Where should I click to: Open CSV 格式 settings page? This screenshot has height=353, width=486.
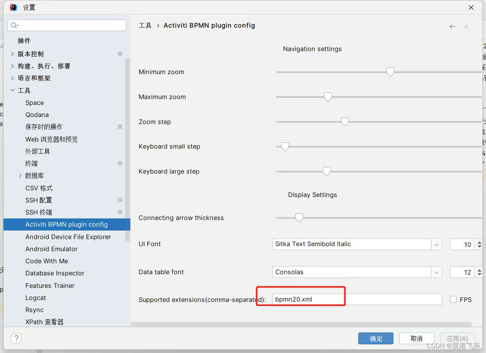(x=39, y=188)
